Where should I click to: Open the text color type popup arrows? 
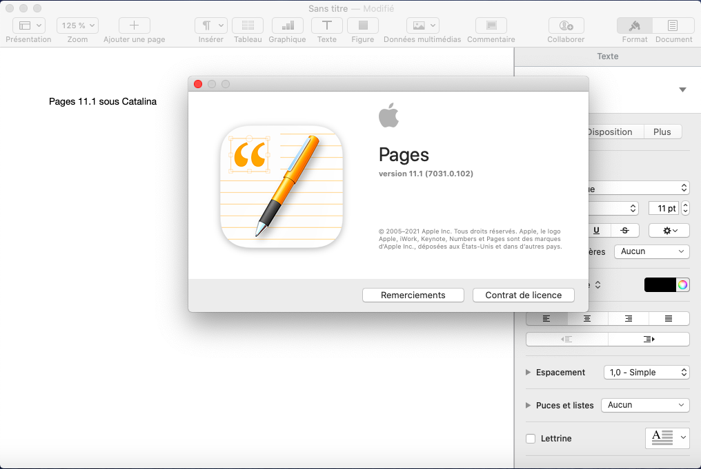(x=598, y=284)
